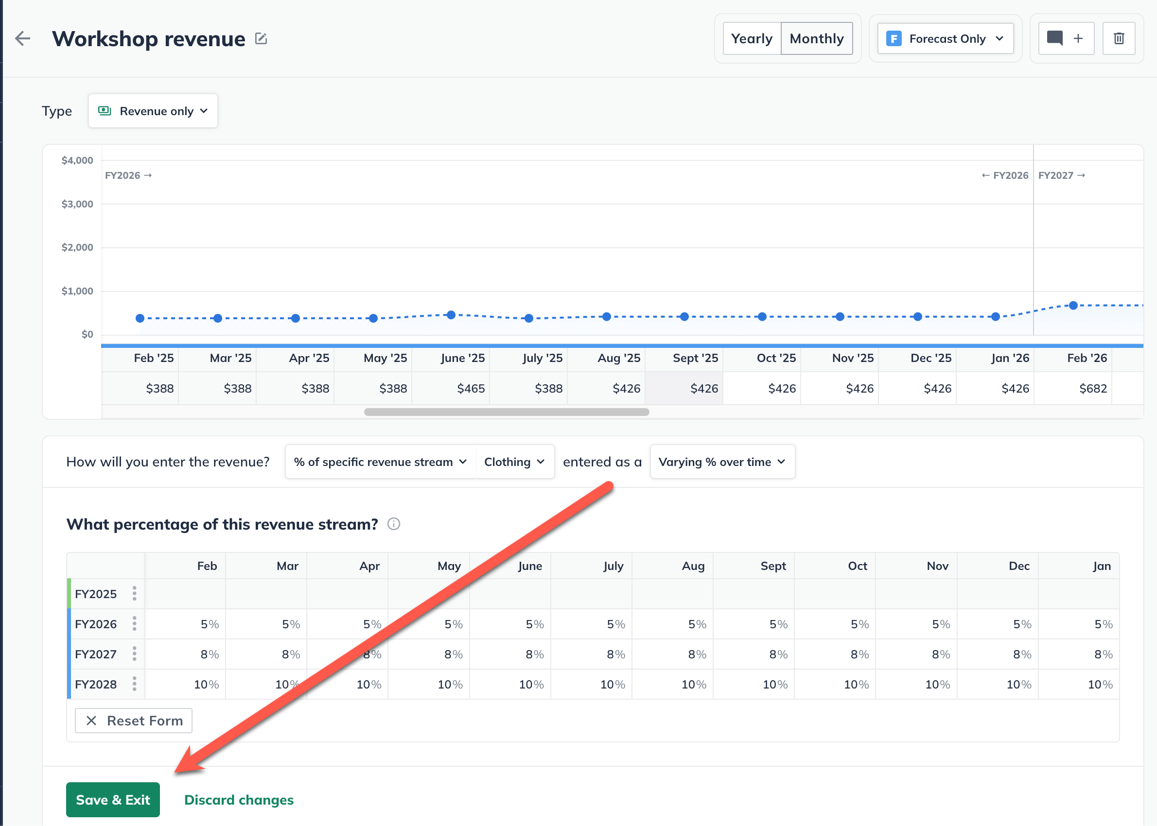The image size is (1157, 826).
Task: Expand the % of specific revenue stream dropdown
Action: (x=380, y=462)
